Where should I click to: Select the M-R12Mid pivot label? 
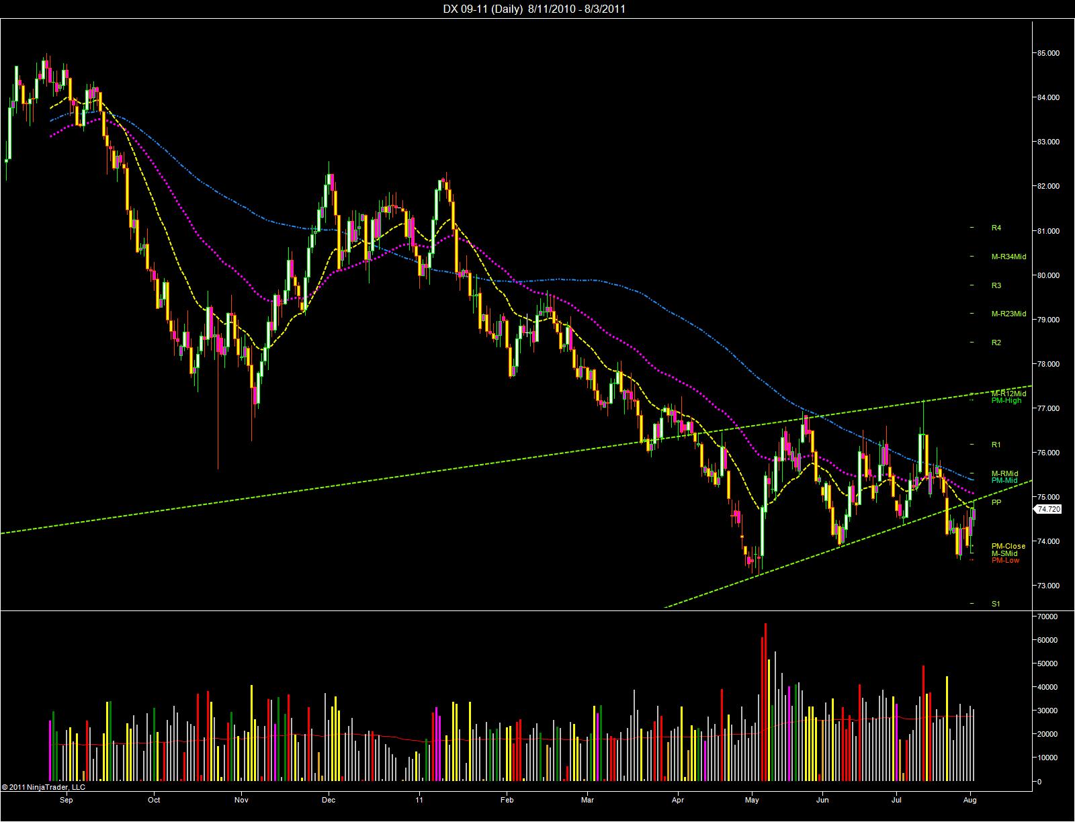[x=1008, y=394]
